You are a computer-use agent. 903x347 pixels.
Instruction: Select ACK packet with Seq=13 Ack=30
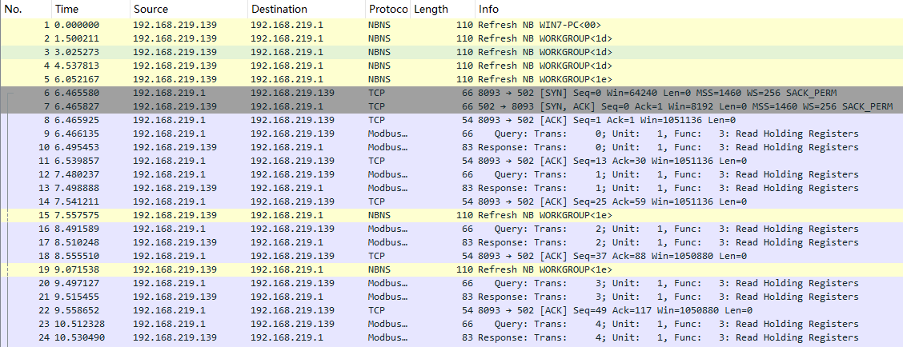[451, 162]
